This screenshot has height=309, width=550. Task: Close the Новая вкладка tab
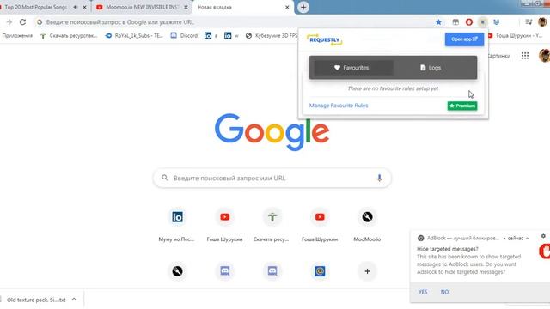[x=287, y=7]
